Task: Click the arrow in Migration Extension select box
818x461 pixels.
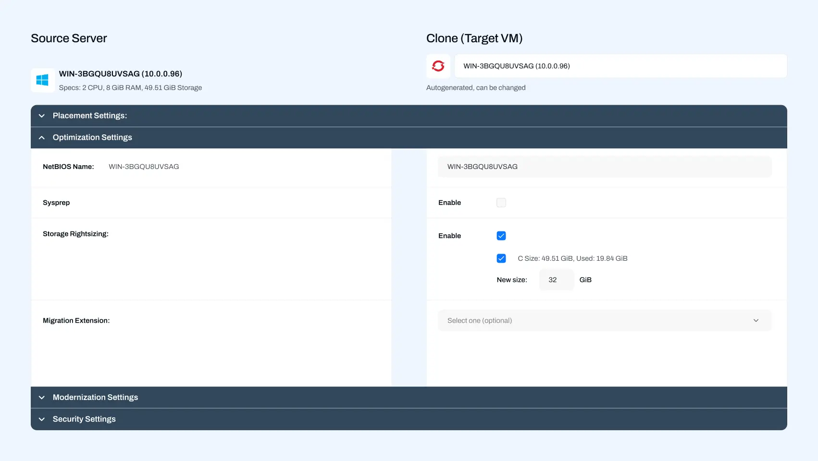Action: [x=756, y=320]
